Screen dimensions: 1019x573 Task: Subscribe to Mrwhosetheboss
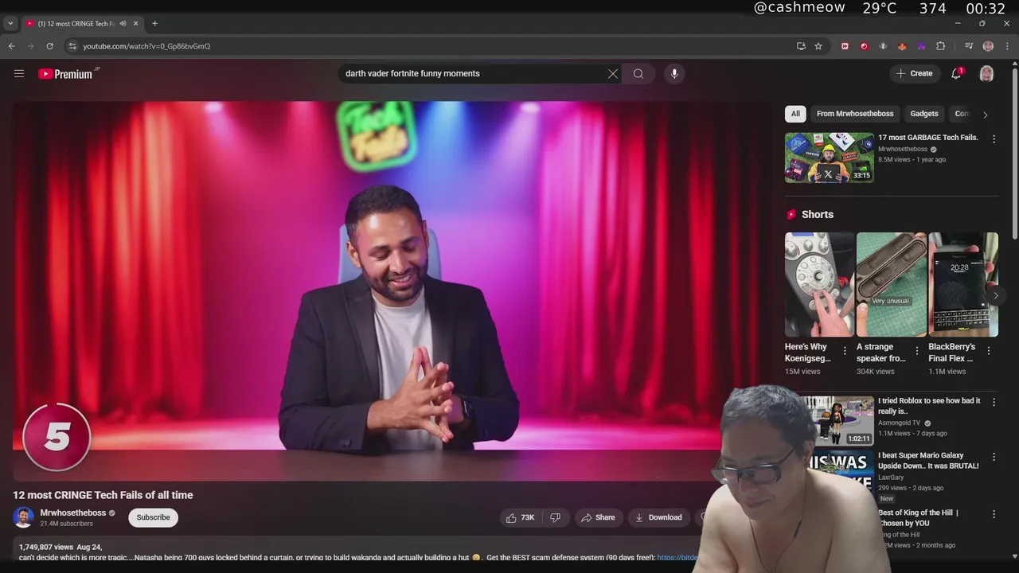[153, 517]
